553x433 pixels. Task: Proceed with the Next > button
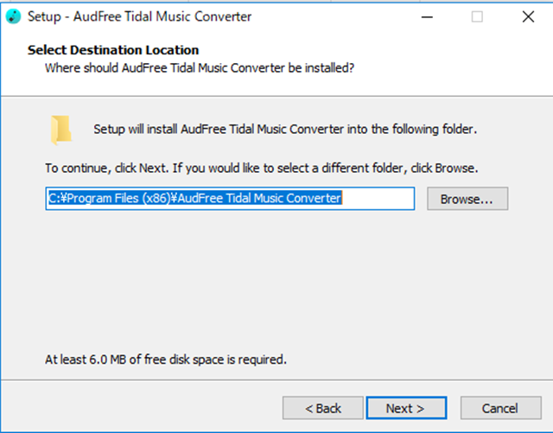pos(405,408)
